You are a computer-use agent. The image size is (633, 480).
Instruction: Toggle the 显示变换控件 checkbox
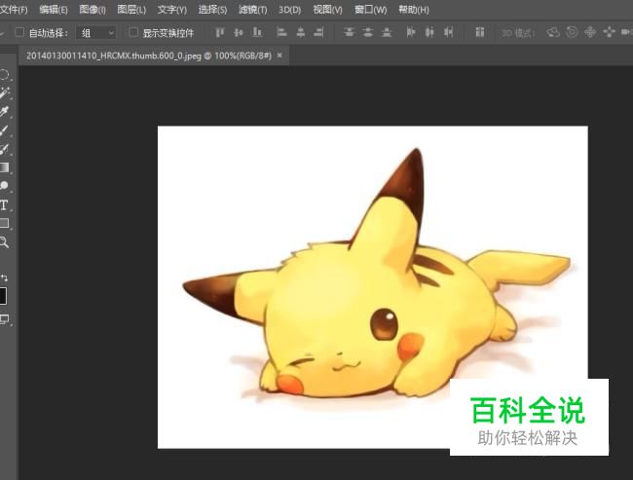click(x=133, y=32)
